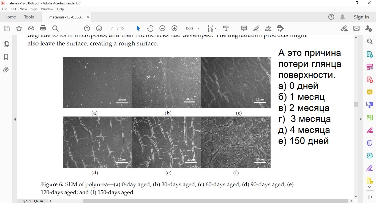Print the document
Screen dimensions: 376x203
point(43,28)
